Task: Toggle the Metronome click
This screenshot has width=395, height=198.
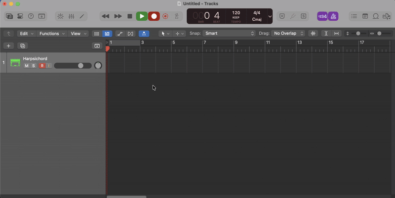Action: [333, 16]
